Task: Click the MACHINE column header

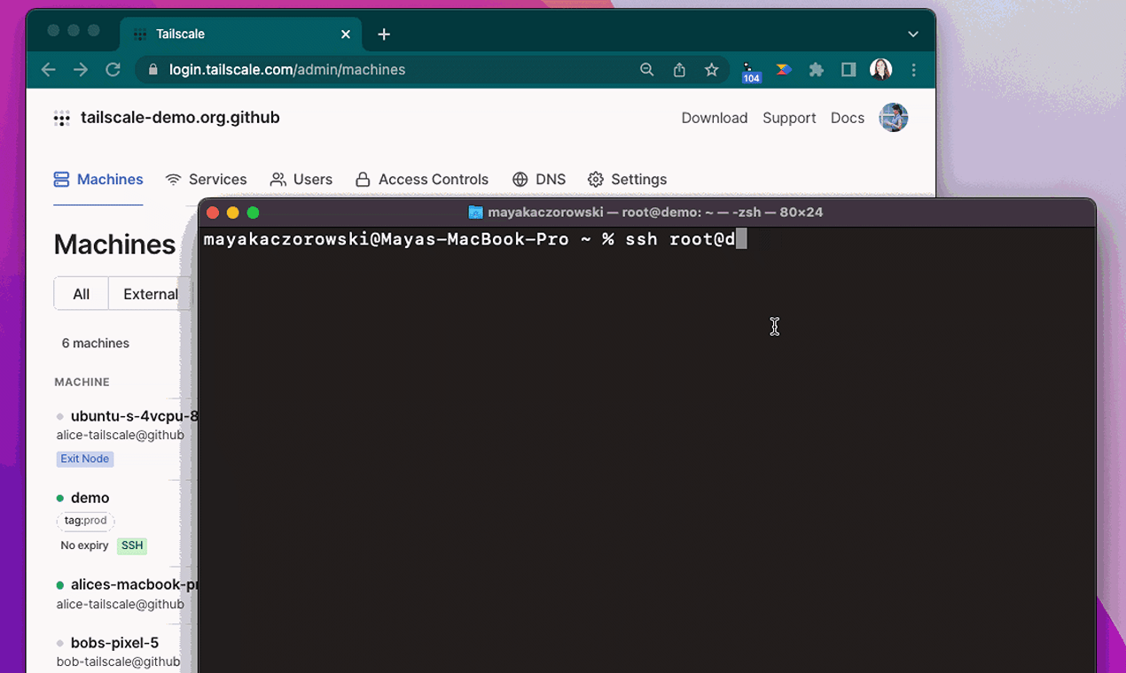Action: click(x=82, y=383)
